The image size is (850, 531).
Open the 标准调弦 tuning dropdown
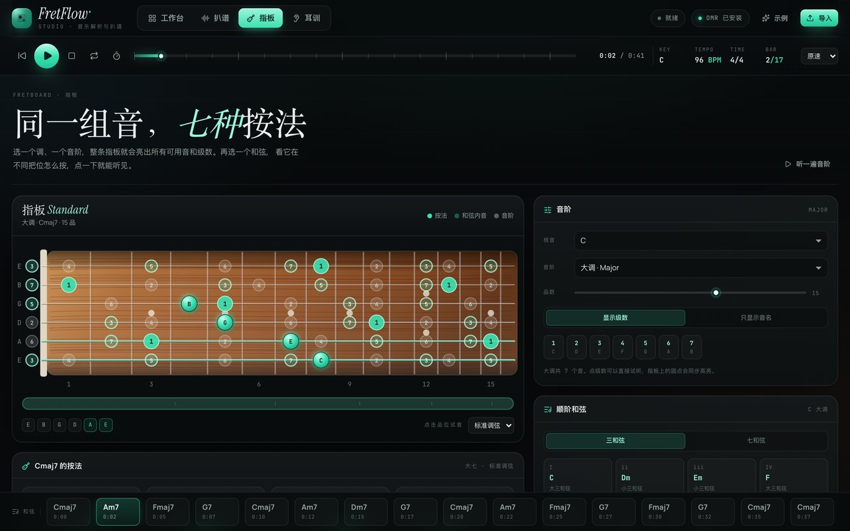tap(491, 425)
